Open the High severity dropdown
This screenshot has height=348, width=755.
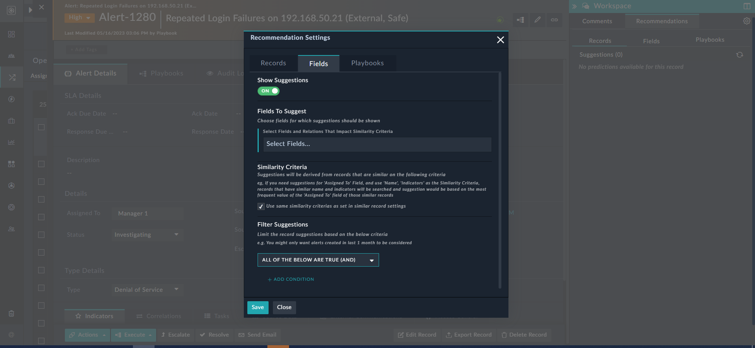coord(79,18)
